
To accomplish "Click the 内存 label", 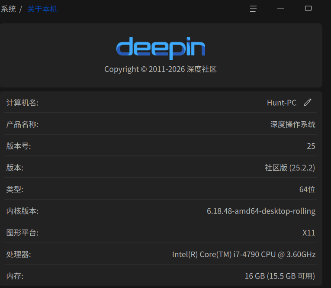I will click(x=15, y=276).
